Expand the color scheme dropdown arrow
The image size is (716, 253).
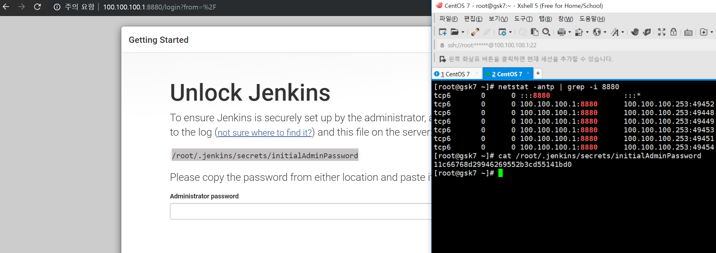pos(587,32)
